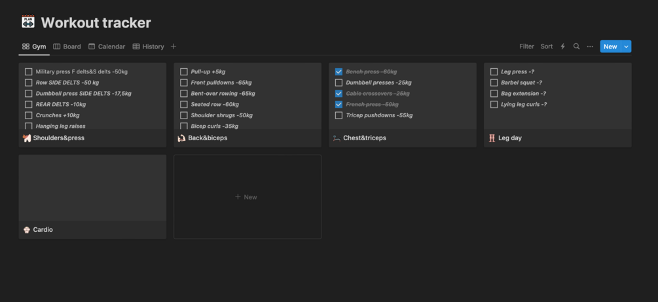This screenshot has height=302, width=658.
Task: Check Shoulder shrugs -50kg box
Action: 184,115
